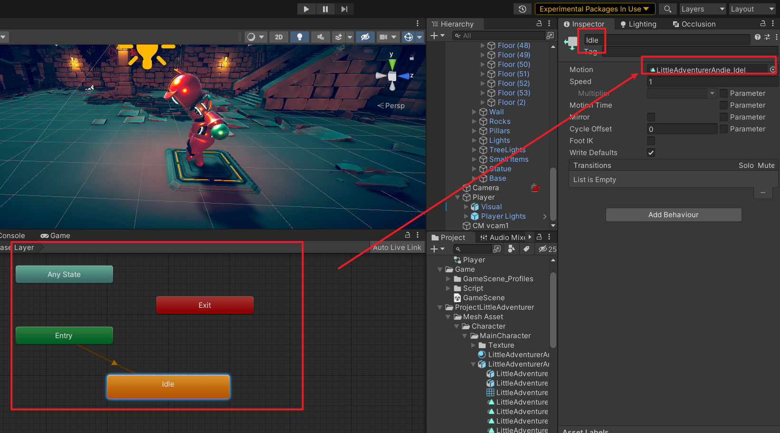Open the undo history icon
Image resolution: width=780 pixels, height=433 pixels.
tap(523, 9)
